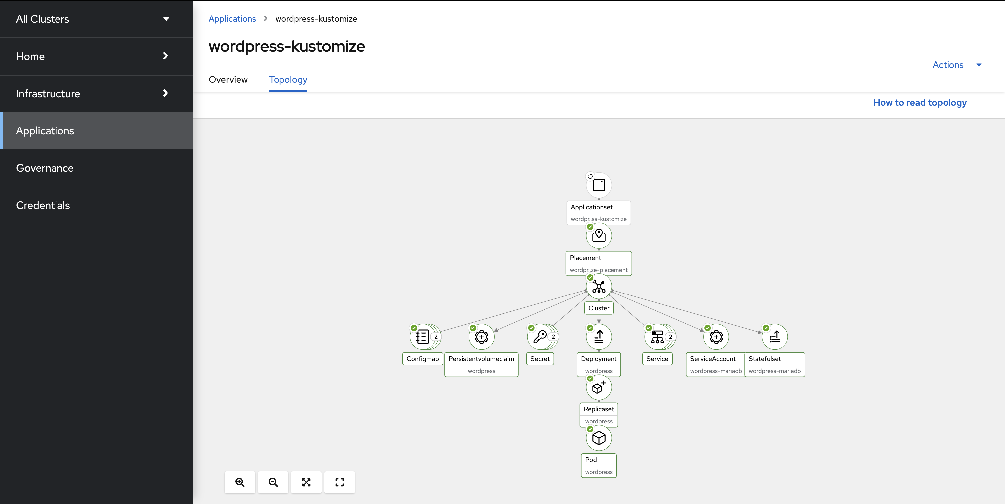Click the Applicationset node icon
Image resolution: width=1005 pixels, height=504 pixels.
coord(599,185)
